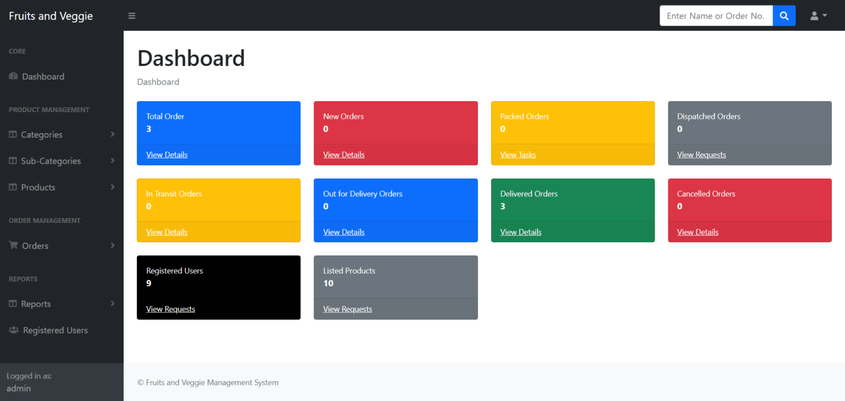Viewport: 845px width, 401px height.
Task: Click the Categories grid icon
Action: pos(12,135)
